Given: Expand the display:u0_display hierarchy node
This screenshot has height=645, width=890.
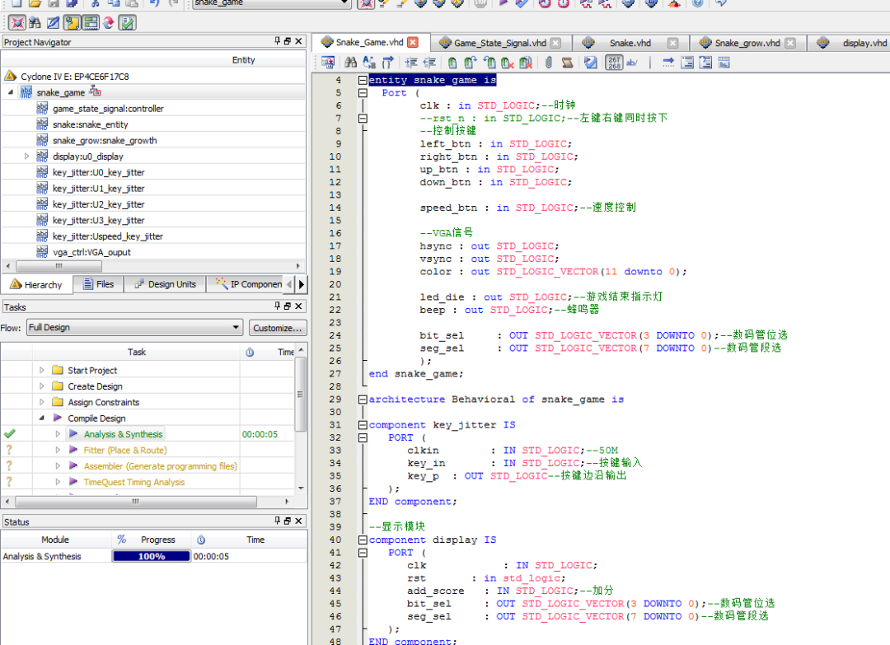Looking at the screenshot, I should click(x=26, y=157).
